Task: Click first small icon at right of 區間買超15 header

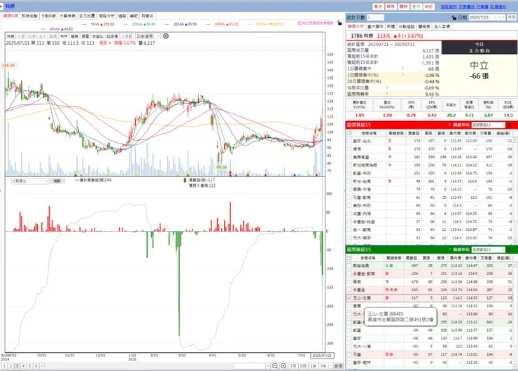Action: [x=509, y=125]
